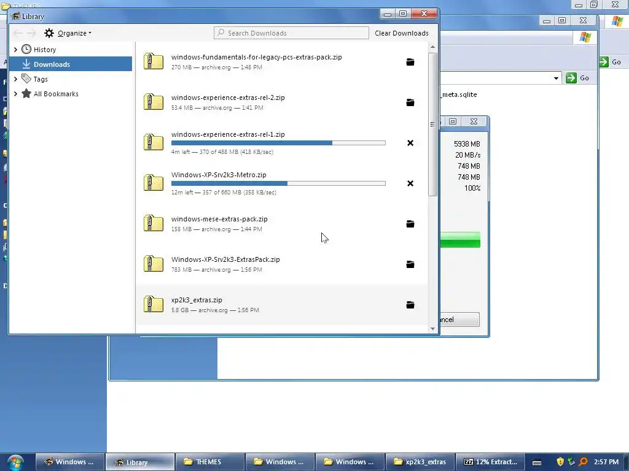Viewport: 629px width, 471px height.
Task: Cancel windows-experience-extras-rel-1.zip download
Action: [x=410, y=143]
